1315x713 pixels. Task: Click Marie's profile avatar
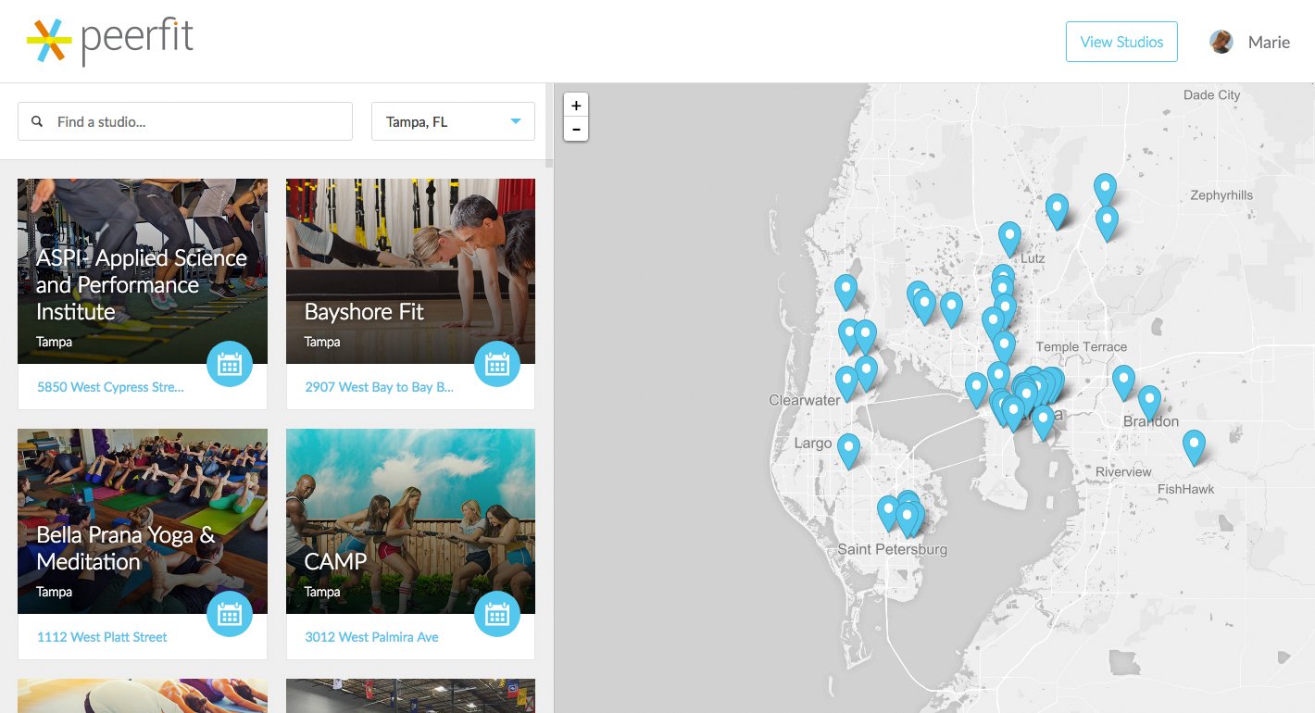click(x=1221, y=42)
